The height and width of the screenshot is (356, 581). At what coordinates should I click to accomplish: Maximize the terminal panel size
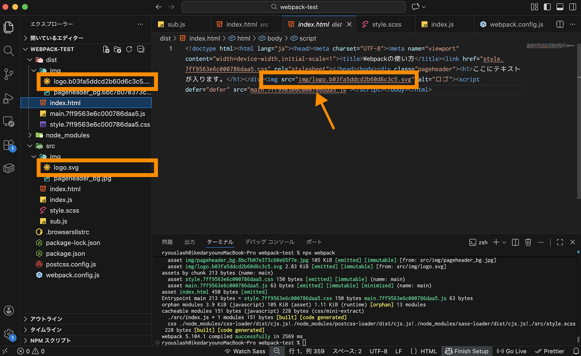[x=560, y=242]
